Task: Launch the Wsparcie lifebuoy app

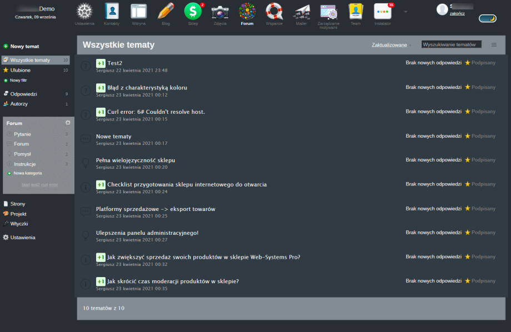Action: [274, 12]
